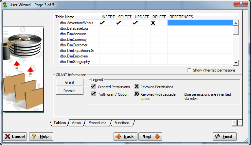Select the dbo.DimDepartmentGr... table row
The width and height of the screenshot is (251, 145).
[x=79, y=51]
